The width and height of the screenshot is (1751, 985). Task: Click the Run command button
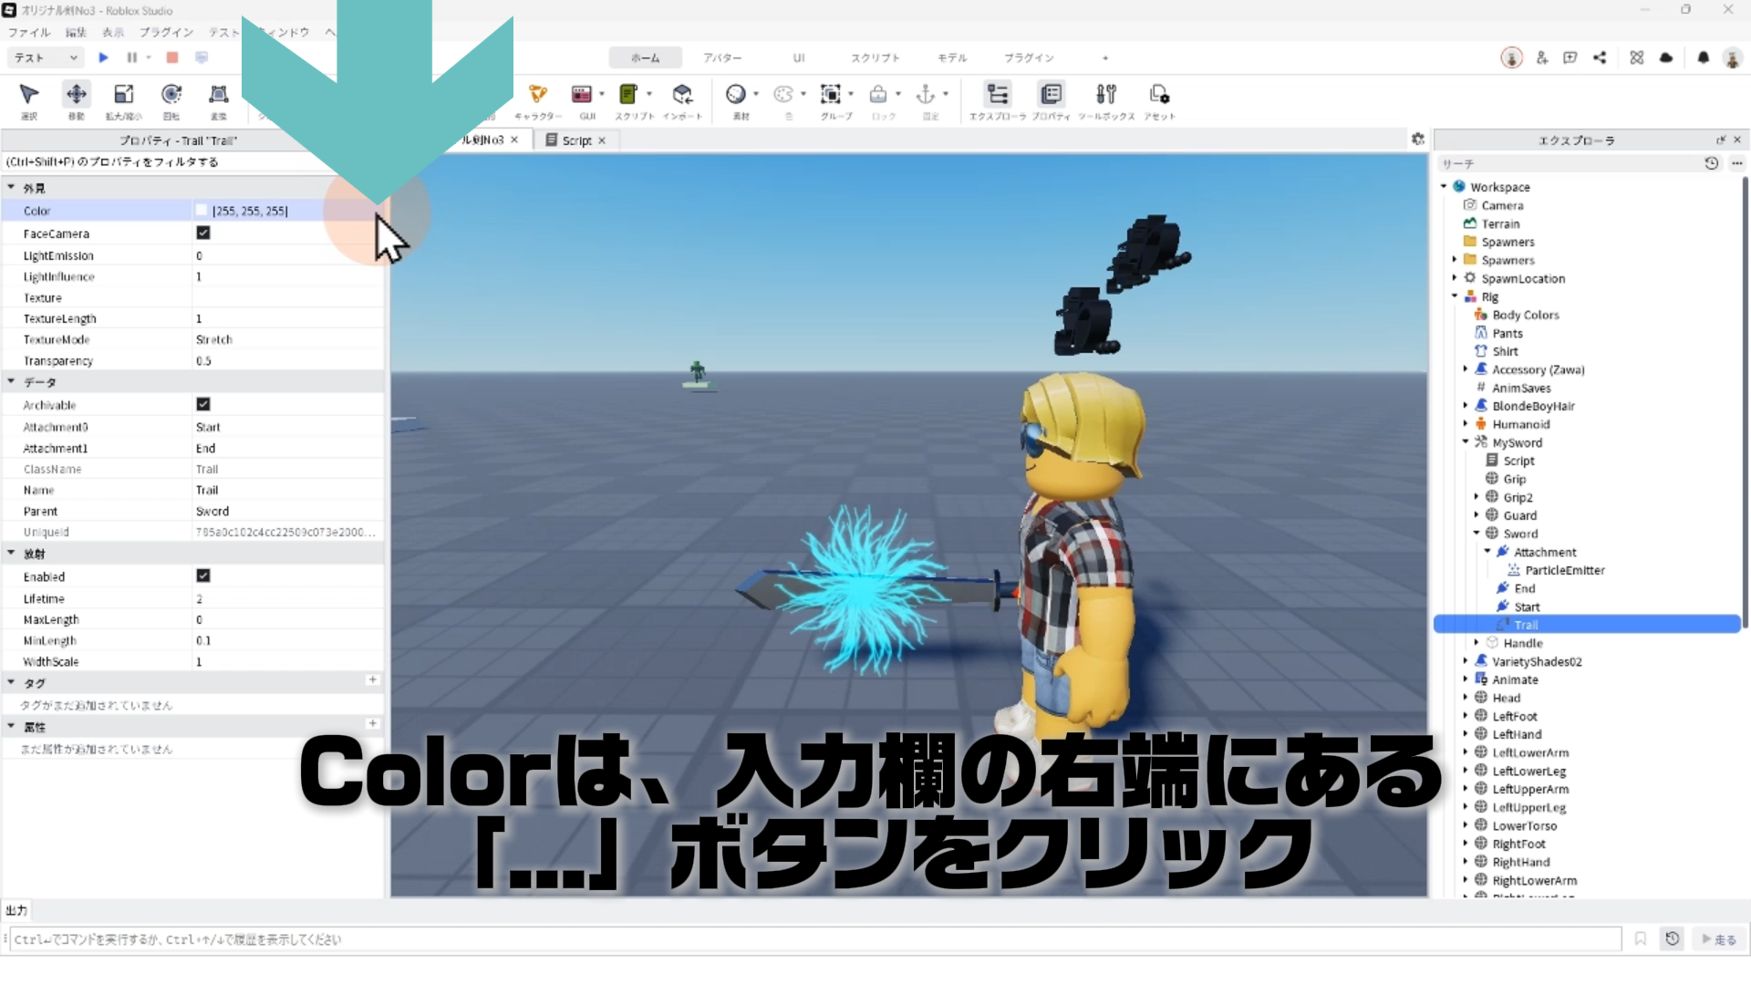click(1719, 939)
